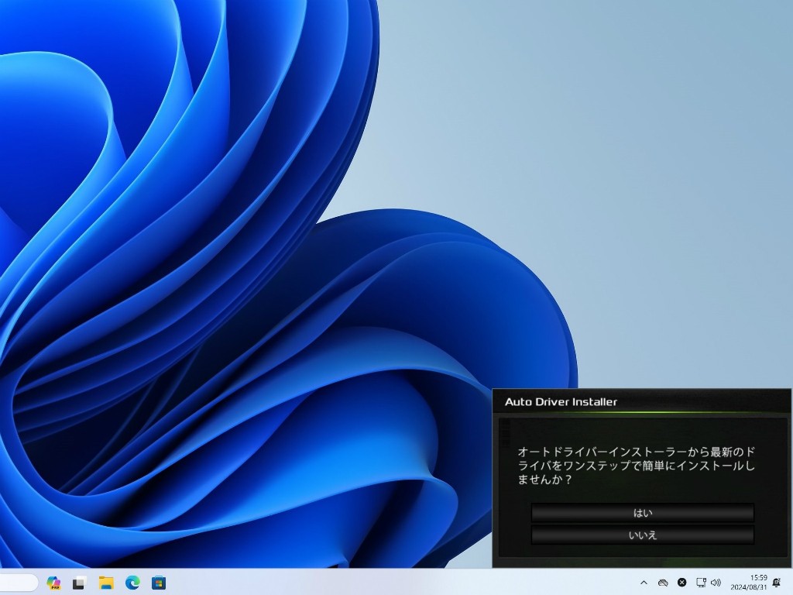The width and height of the screenshot is (793, 595).
Task: Open Microsoft Edge browser
Action: coord(132,583)
